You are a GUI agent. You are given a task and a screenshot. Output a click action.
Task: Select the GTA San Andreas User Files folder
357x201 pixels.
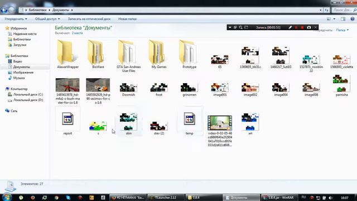tap(129, 56)
